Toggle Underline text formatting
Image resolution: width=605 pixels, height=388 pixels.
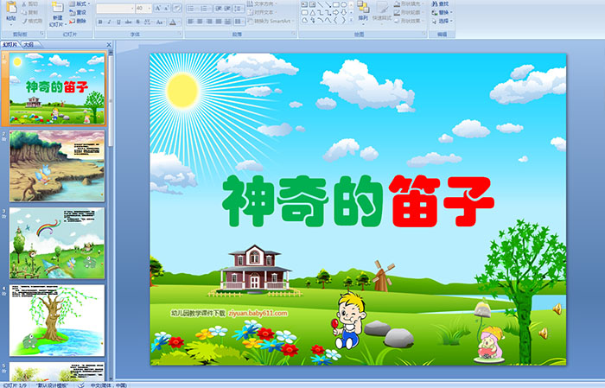point(117,22)
